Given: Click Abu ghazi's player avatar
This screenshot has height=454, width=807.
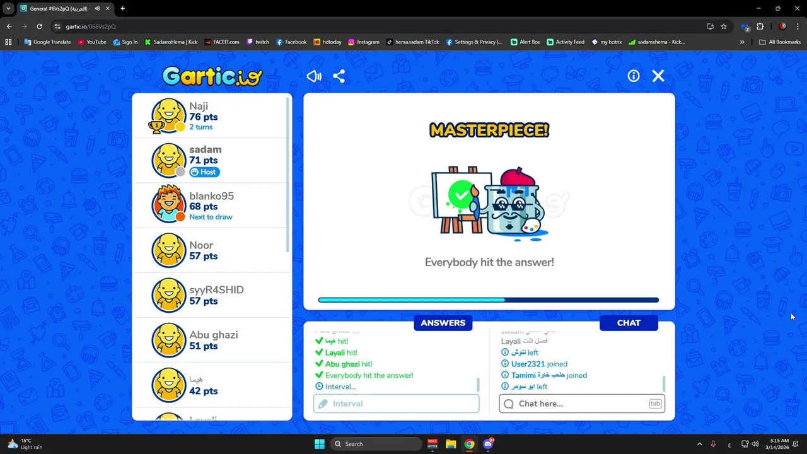Looking at the screenshot, I should point(168,340).
